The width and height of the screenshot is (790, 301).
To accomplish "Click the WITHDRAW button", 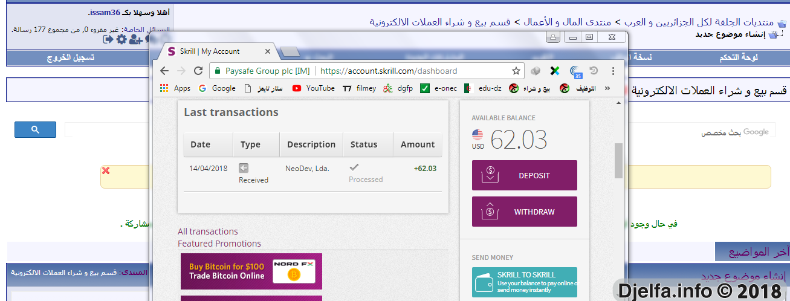I will [525, 212].
